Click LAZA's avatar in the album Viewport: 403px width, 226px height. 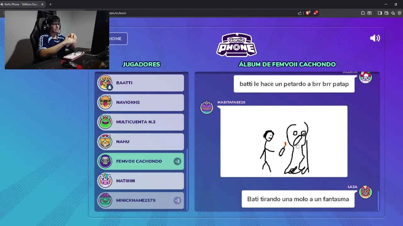point(366,192)
